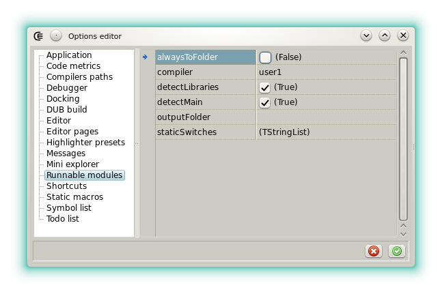Uncheck the detectLibraries option
Screen dimensions: 442x294
tap(265, 87)
